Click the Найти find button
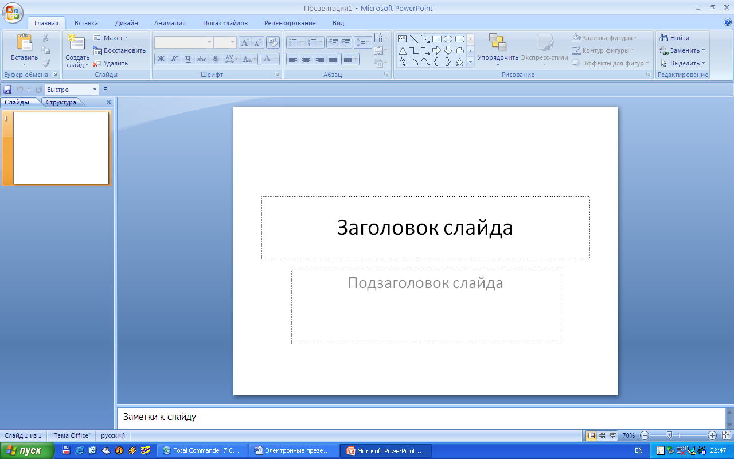The height and width of the screenshot is (459, 734). [675, 38]
